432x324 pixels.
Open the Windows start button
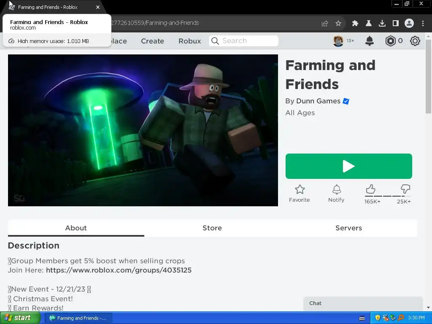tap(20, 318)
